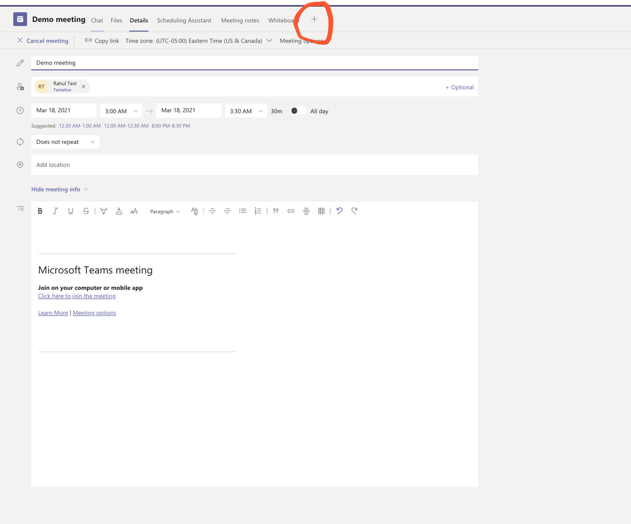
Task: Click the Rahul Test attendee chip
Action: (x=62, y=86)
